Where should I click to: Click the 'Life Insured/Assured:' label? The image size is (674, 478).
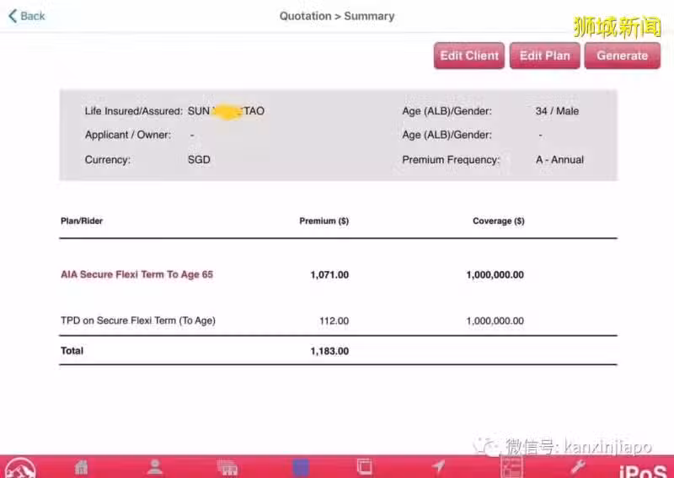(x=134, y=111)
